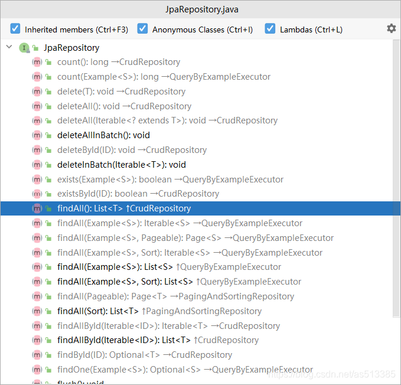Open the settings gear icon
This screenshot has width=401, height=385.
[x=391, y=28]
